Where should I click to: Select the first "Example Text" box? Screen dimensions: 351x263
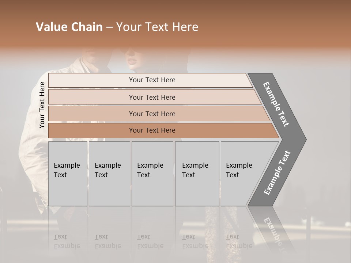[67, 170]
